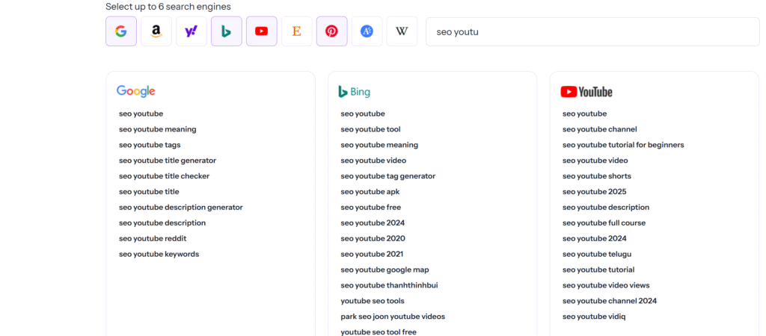Select 'seo youtube thanhthinhbui' suggestion
The image size is (766, 336).
[x=389, y=285]
